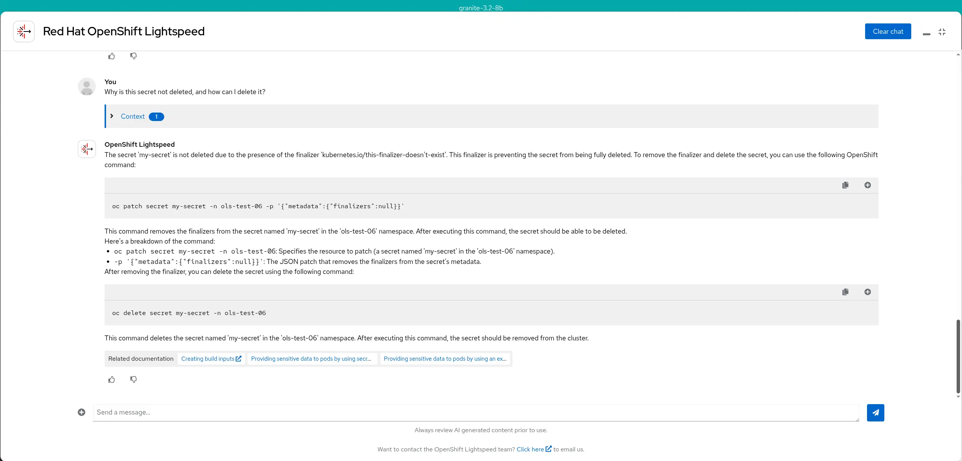The image size is (962, 461).
Task: Click the OpenShift Lightspeed avatar icon
Action: pos(87,149)
